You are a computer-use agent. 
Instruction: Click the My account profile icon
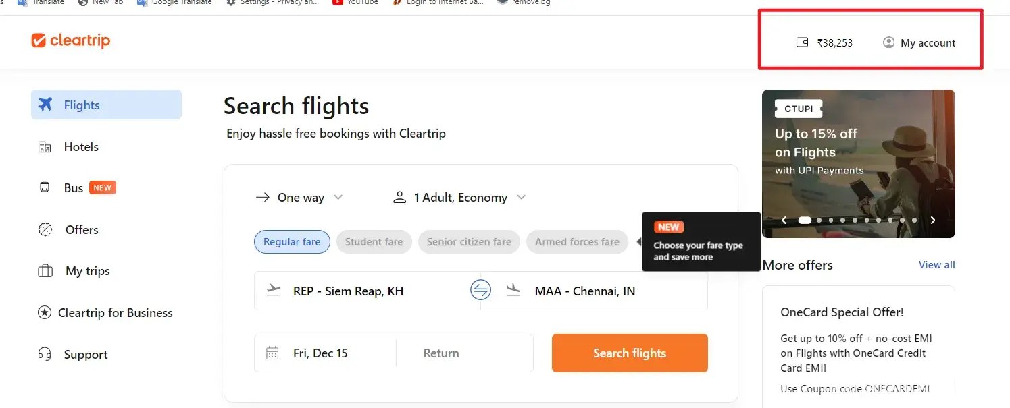888,42
